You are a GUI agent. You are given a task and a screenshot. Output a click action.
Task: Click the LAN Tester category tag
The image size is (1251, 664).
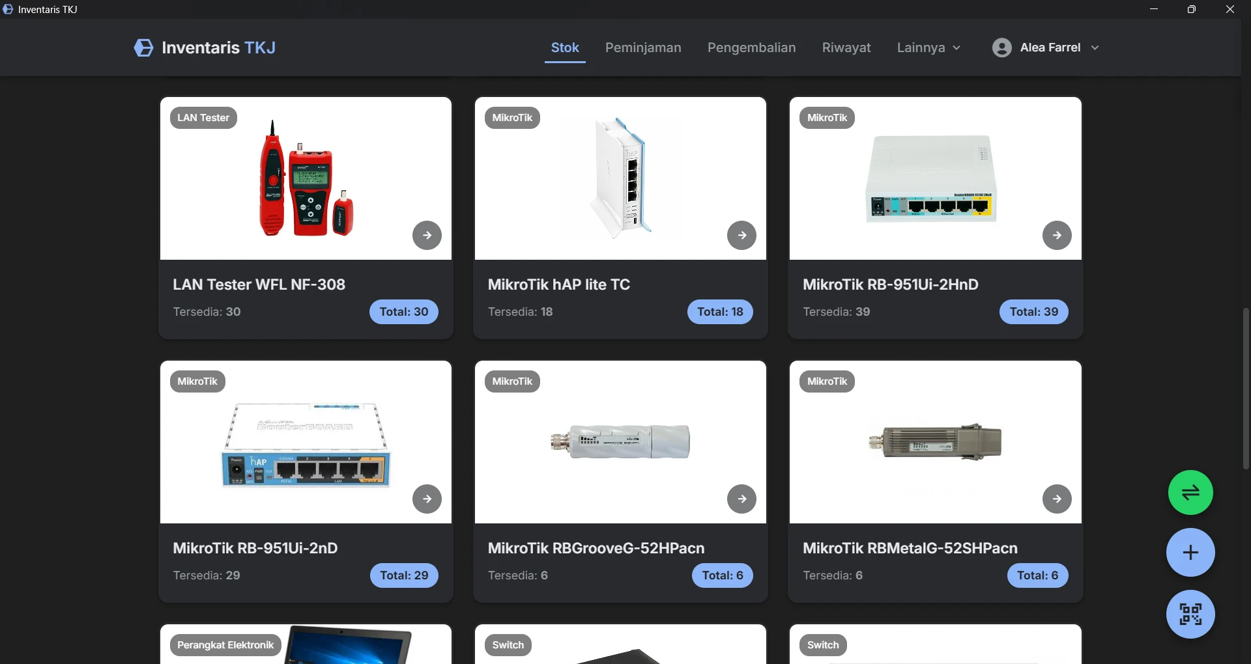coord(203,118)
